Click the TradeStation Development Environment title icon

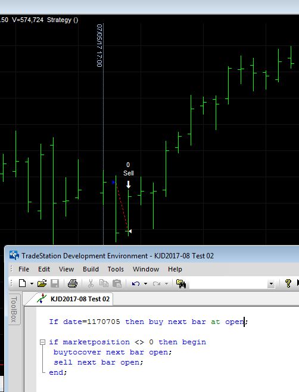tap(14, 255)
